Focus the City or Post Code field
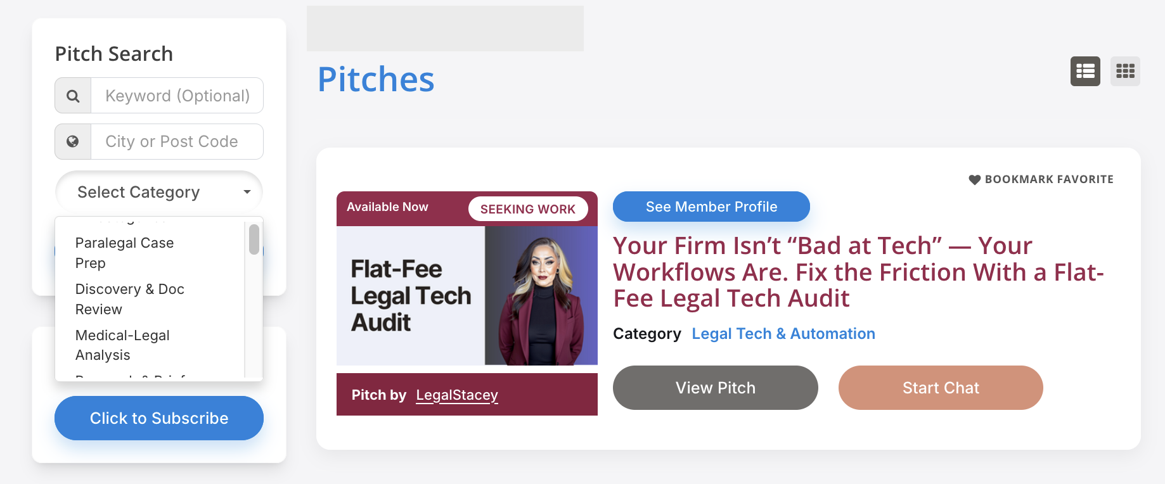Viewport: 1165px width, 484px height. click(177, 141)
